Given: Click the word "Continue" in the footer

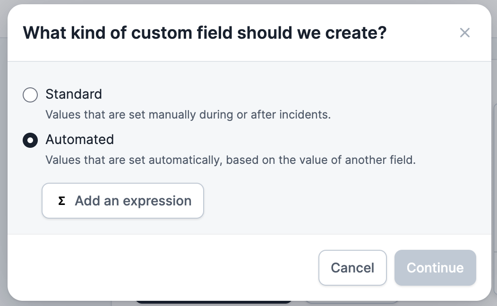Looking at the screenshot, I should click(435, 268).
